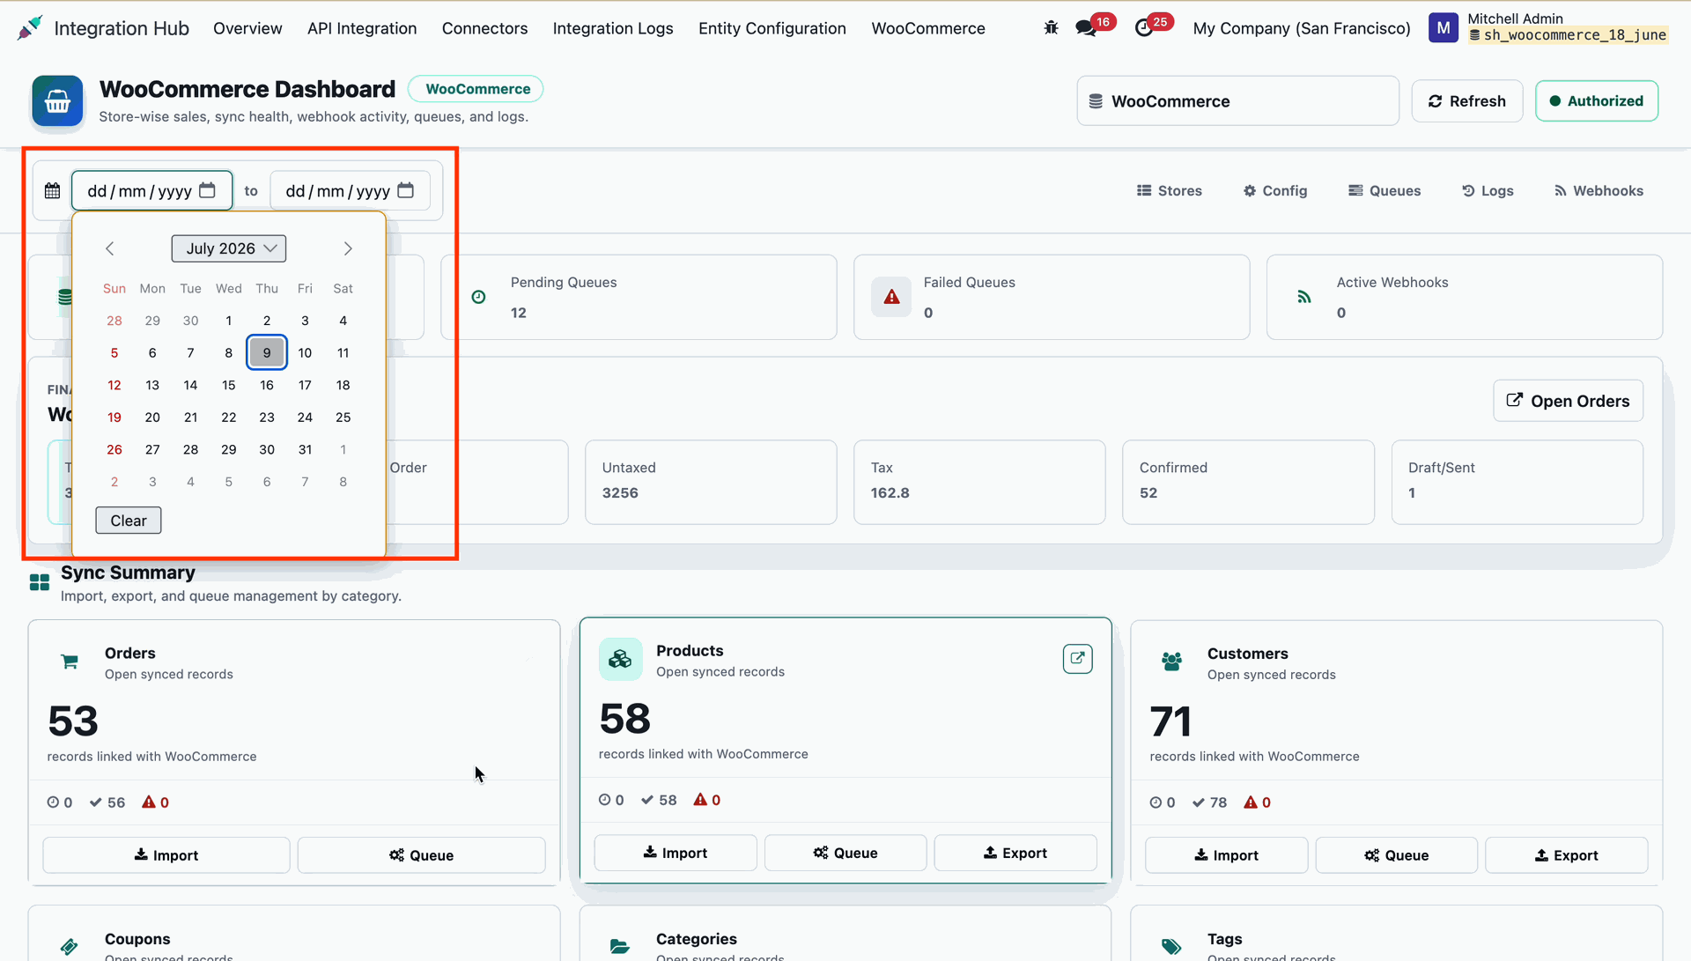Viewport: 1691px width, 961px height.
Task: Click the Sync Summary grid icon
Action: pyautogui.click(x=40, y=582)
